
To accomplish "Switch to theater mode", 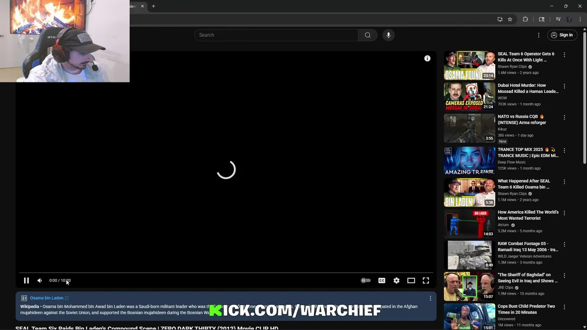I will point(411,280).
